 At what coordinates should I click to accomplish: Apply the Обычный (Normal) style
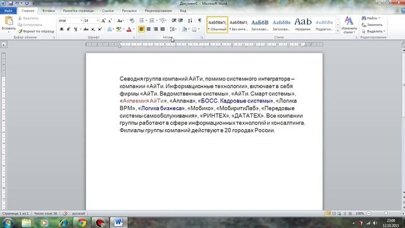[217, 25]
